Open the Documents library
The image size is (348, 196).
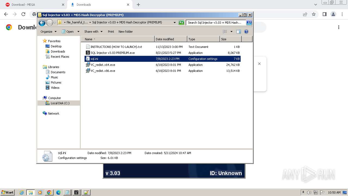tap(58, 72)
